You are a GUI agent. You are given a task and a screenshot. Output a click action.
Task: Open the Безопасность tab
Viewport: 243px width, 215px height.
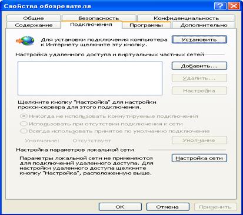coord(99,18)
